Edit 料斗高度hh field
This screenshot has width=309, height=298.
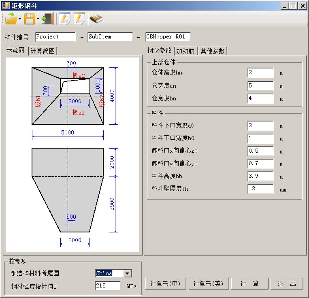pos(260,176)
